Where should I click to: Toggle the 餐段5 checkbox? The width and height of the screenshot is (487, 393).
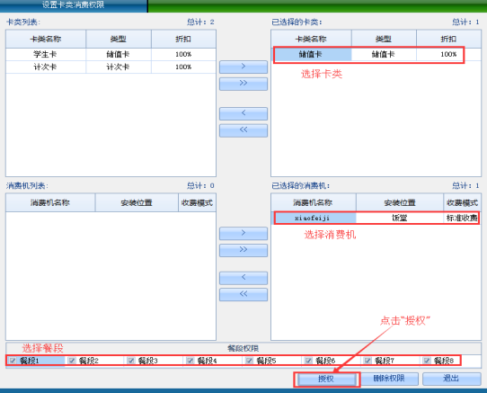tap(250, 361)
